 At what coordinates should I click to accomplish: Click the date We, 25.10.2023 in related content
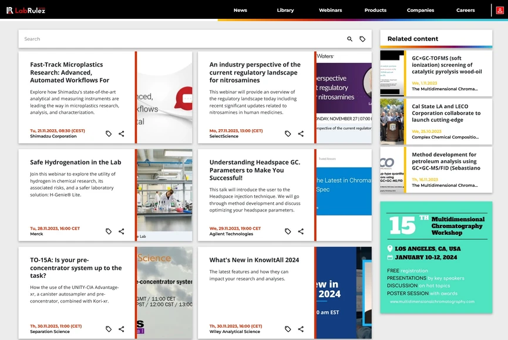point(426,132)
